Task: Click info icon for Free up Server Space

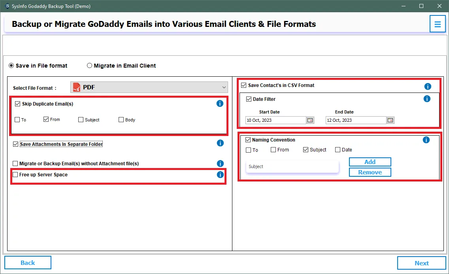Action: click(x=220, y=175)
